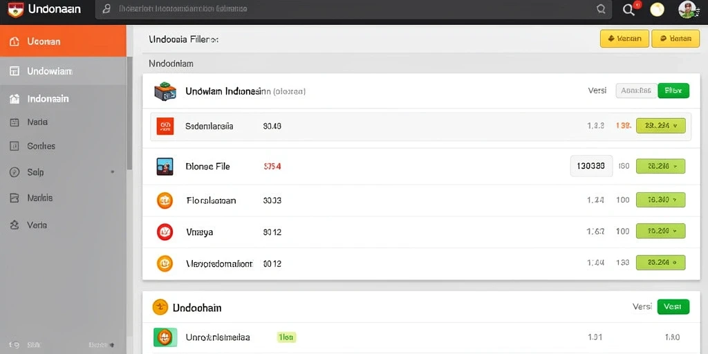Click the green Versi button in Undoohain section
Screen dimensions: 708x354
click(673, 306)
